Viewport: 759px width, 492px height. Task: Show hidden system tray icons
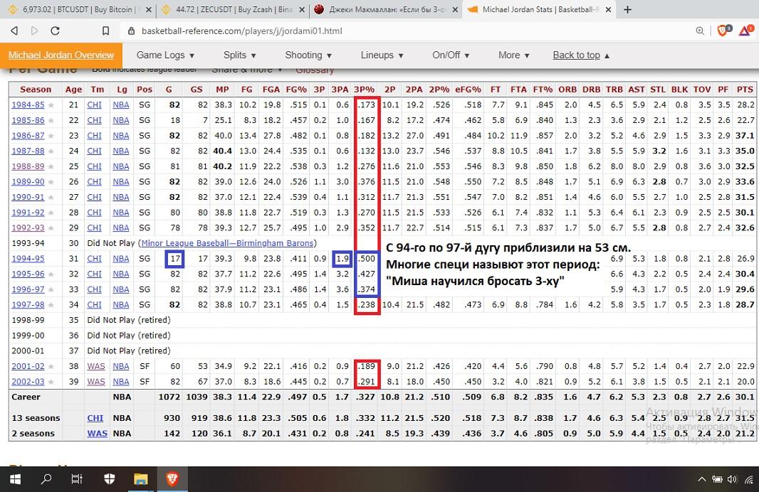(x=701, y=479)
